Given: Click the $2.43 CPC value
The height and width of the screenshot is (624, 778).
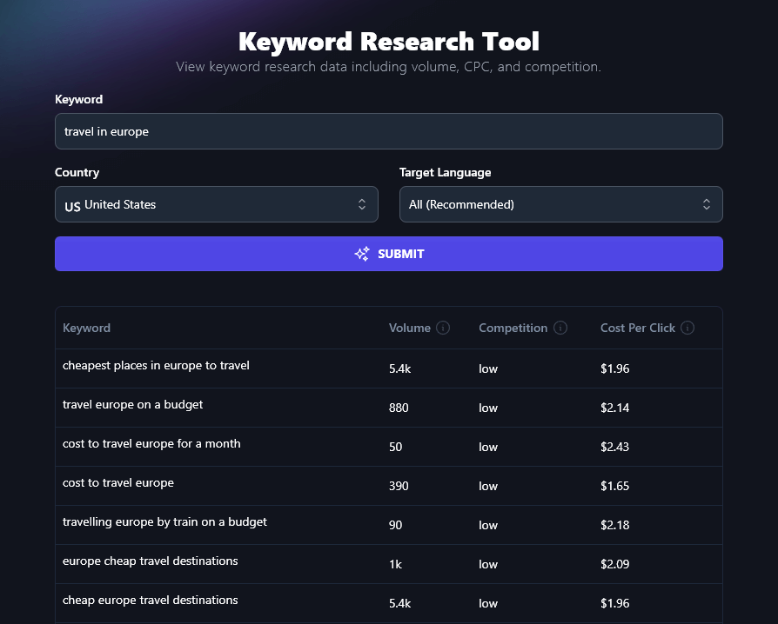Looking at the screenshot, I should (615, 446).
